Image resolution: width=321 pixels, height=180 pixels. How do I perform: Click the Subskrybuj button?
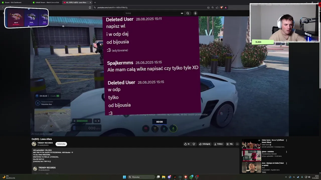(61, 144)
